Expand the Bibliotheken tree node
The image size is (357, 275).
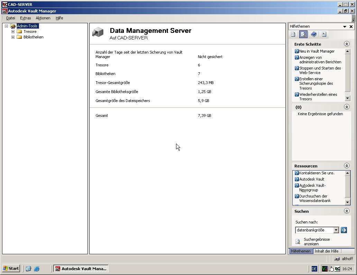tap(13, 37)
